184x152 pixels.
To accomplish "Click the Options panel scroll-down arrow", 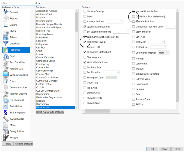I will point(177,108).
